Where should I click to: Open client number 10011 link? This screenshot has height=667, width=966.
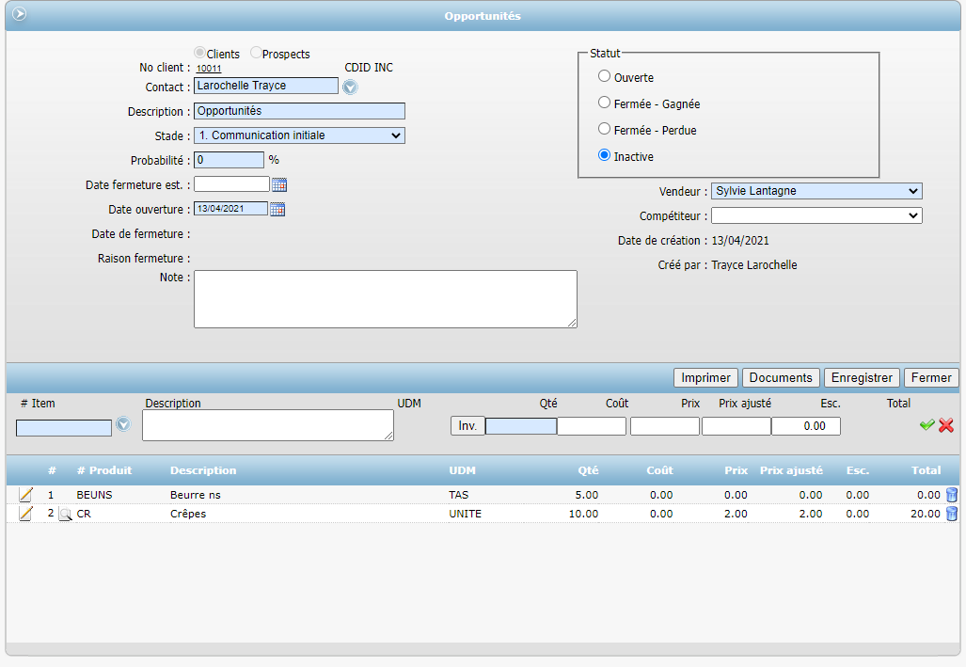209,69
